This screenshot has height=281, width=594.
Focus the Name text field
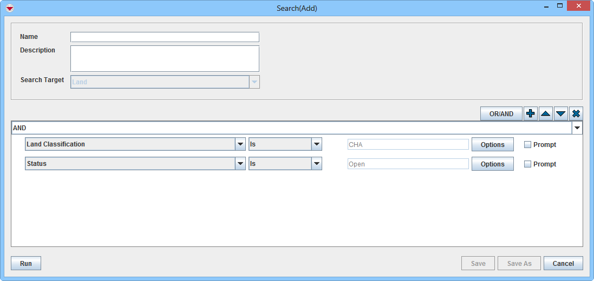[x=165, y=37]
